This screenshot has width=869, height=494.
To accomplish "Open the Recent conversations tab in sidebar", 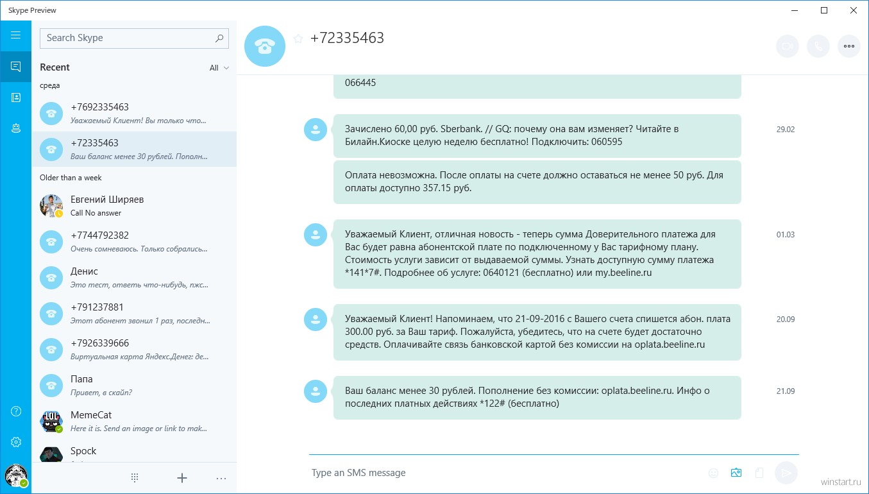I will click(16, 67).
